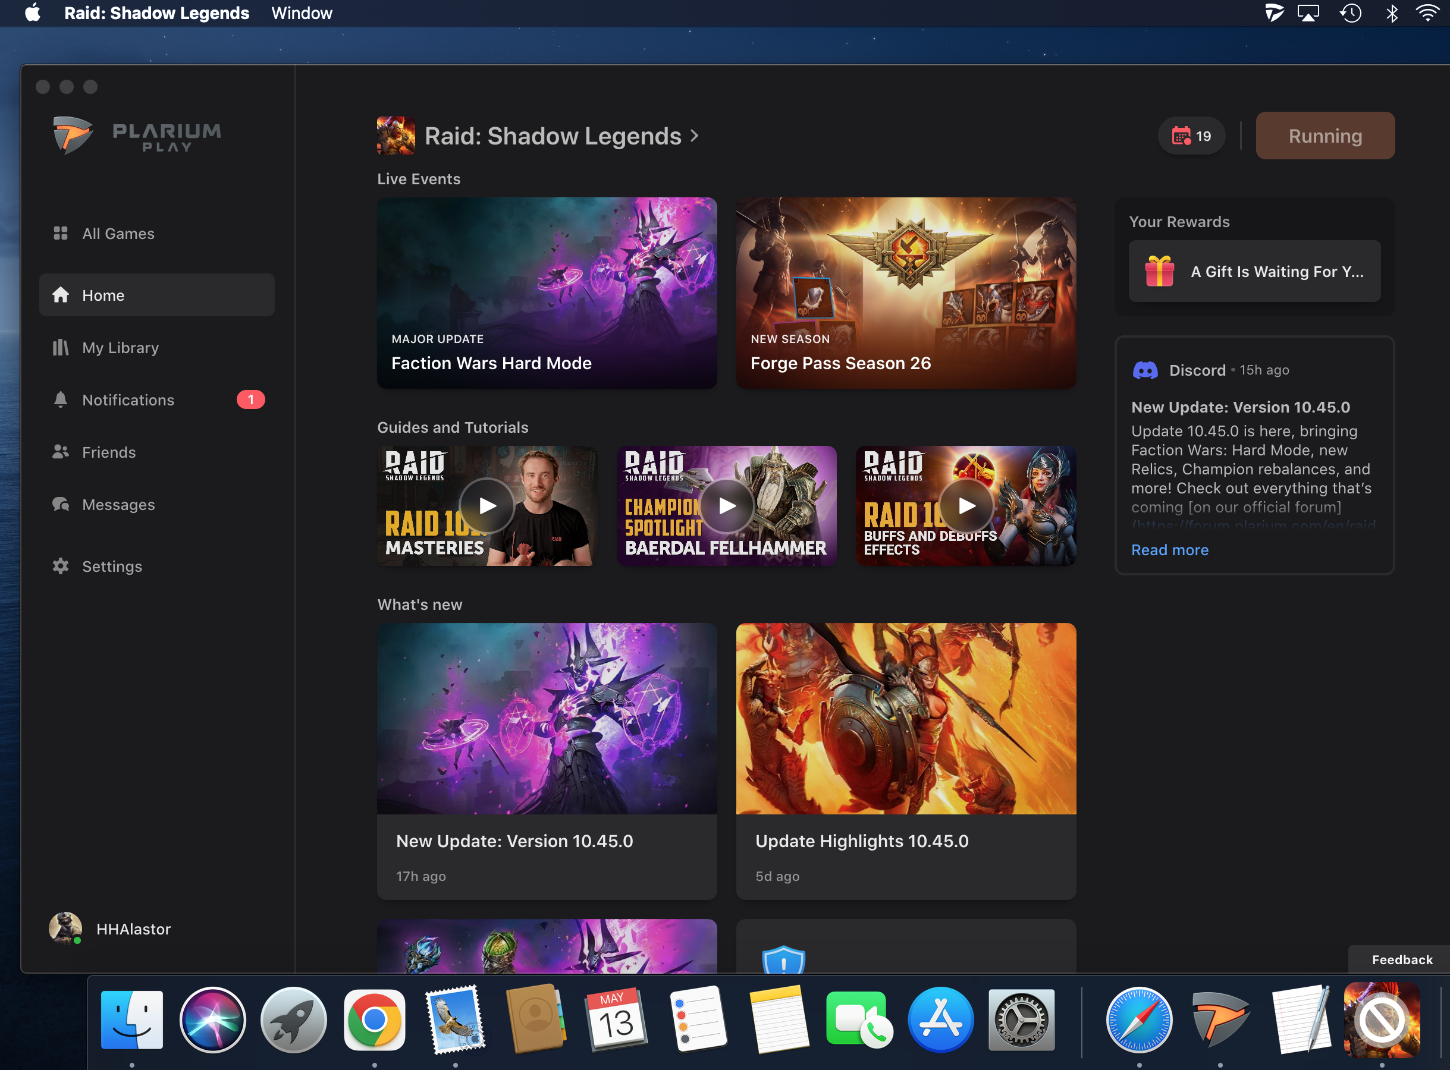This screenshot has height=1070, width=1450.
Task: Open TextEdit from the Dock
Action: tap(1301, 1019)
